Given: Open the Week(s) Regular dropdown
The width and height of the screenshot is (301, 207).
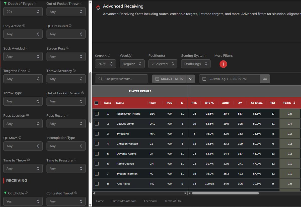Looking at the screenshot, I should click(x=132, y=64).
